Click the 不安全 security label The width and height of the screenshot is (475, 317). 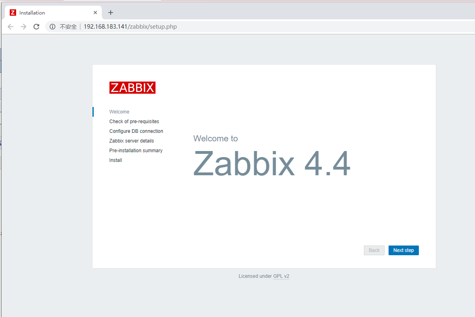pyautogui.click(x=68, y=27)
